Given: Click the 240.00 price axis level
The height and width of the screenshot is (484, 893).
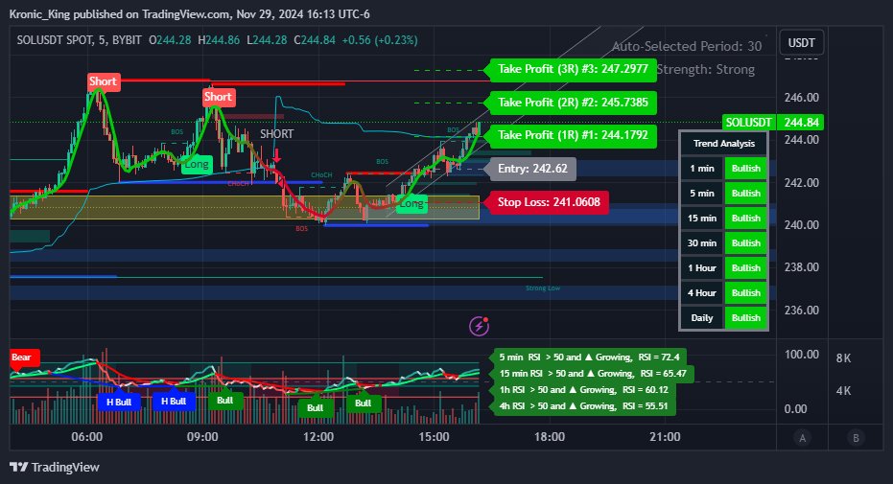Looking at the screenshot, I should click(x=801, y=224).
